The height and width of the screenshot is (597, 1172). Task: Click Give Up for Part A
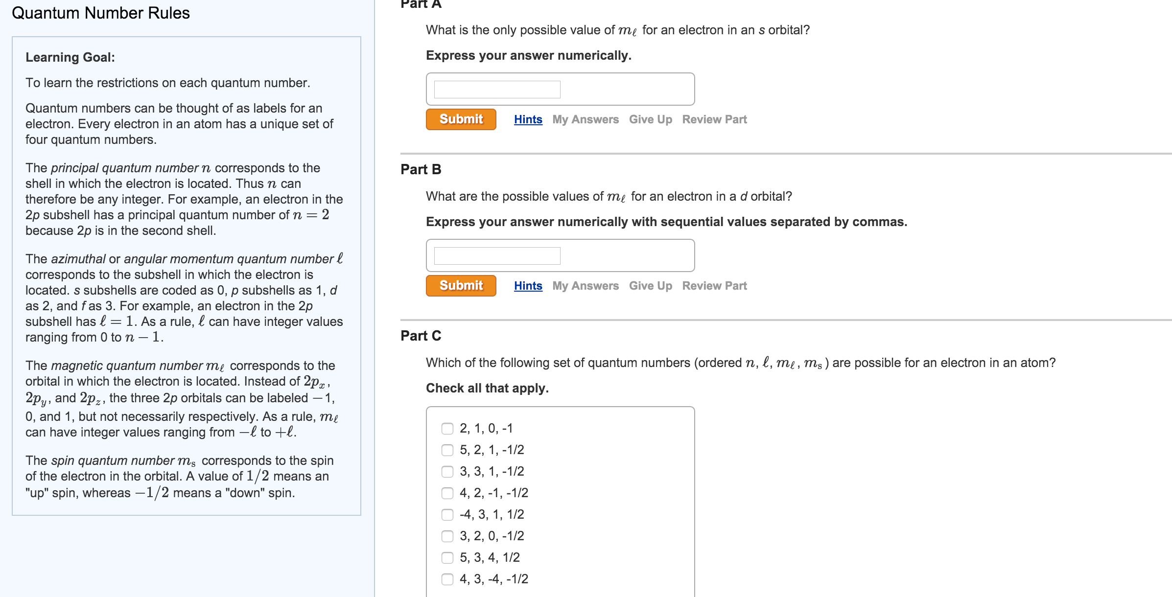pyautogui.click(x=651, y=119)
